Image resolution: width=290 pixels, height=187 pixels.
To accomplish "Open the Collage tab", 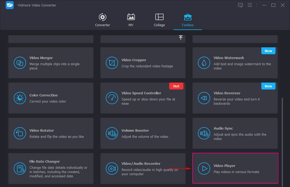I will (x=159, y=20).
